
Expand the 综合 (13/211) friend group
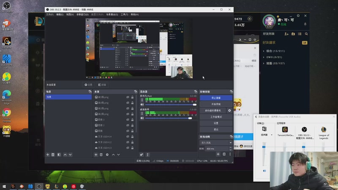pos(264,51)
